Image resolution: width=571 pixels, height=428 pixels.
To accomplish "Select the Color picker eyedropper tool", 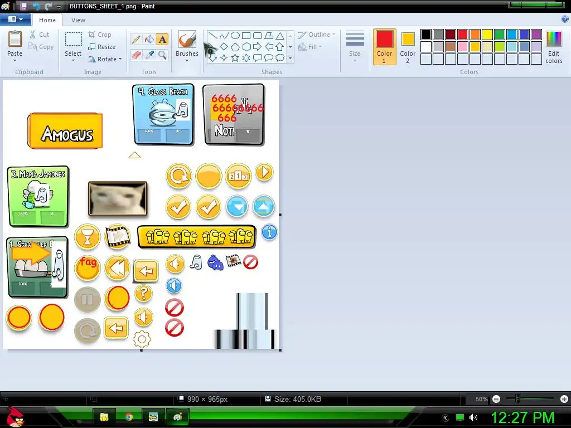I will [x=149, y=55].
